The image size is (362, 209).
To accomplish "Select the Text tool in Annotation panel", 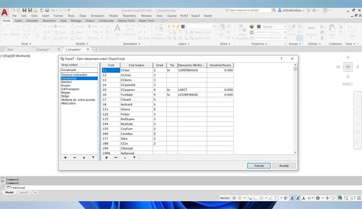I will point(117,30).
